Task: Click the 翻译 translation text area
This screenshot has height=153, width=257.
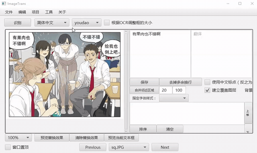Action: [x=222, y=54]
